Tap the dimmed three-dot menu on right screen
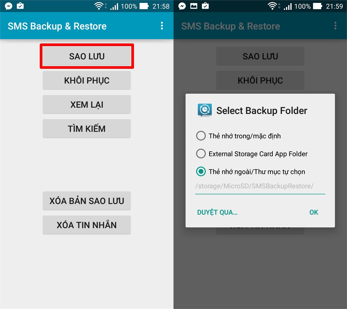The image size is (347, 309). (335, 26)
